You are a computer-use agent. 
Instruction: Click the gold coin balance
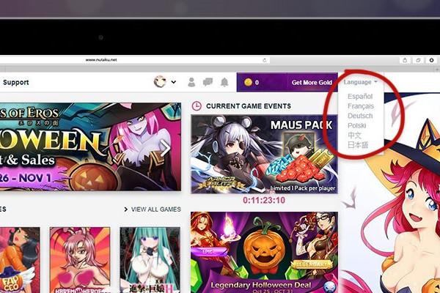252,83
